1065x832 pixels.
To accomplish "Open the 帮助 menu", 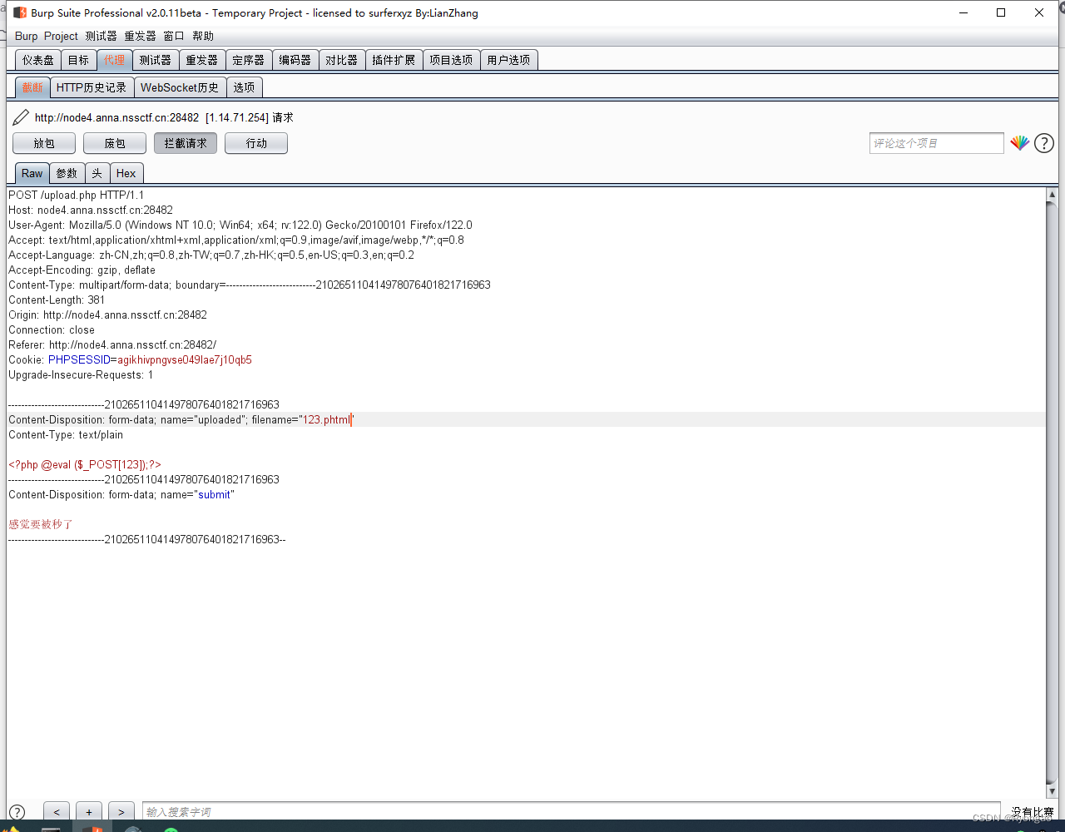I will pyautogui.click(x=203, y=36).
